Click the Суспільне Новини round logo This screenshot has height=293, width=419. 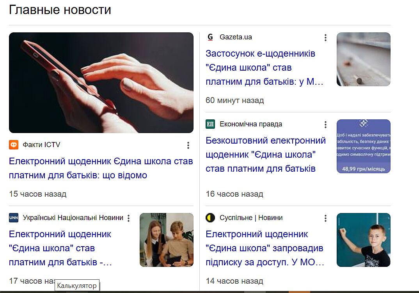210,218
